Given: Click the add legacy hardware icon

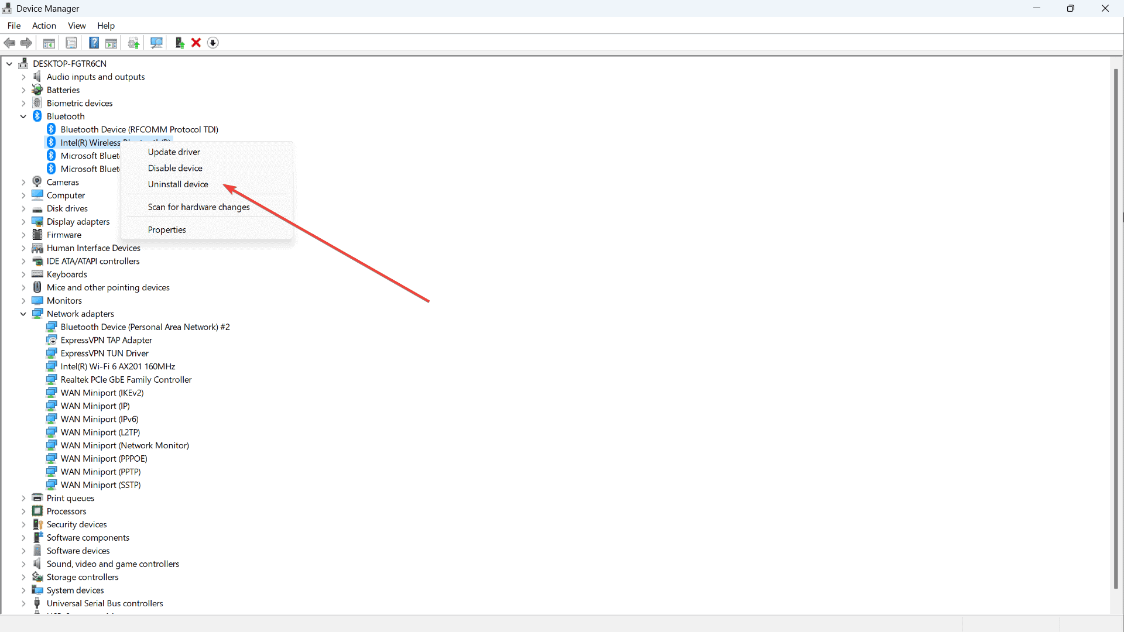Looking at the screenshot, I should (179, 43).
